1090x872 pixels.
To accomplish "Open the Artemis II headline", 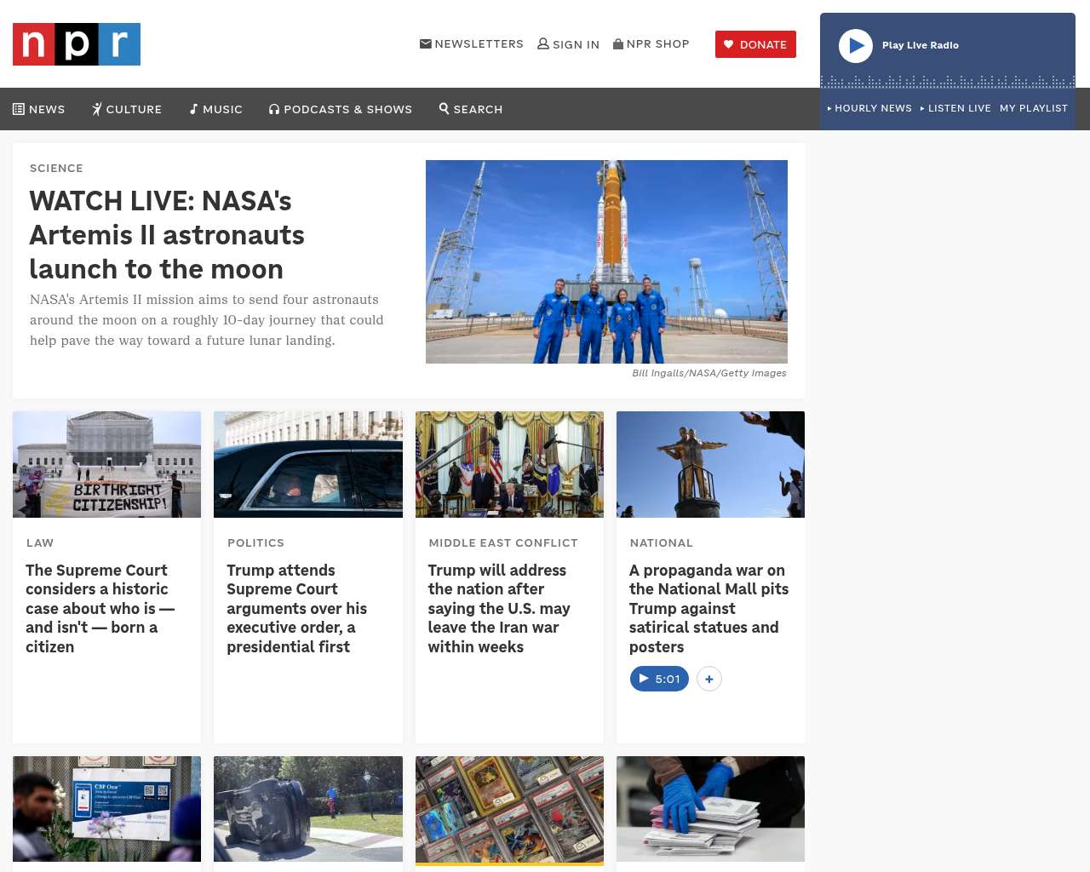I will click(x=167, y=235).
